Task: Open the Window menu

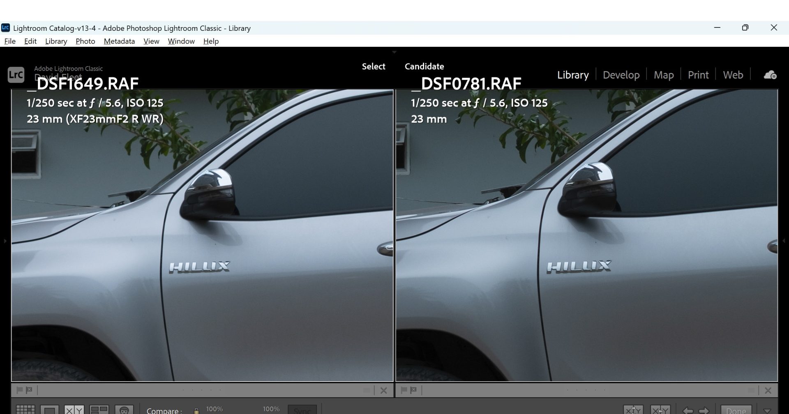Action: [181, 41]
